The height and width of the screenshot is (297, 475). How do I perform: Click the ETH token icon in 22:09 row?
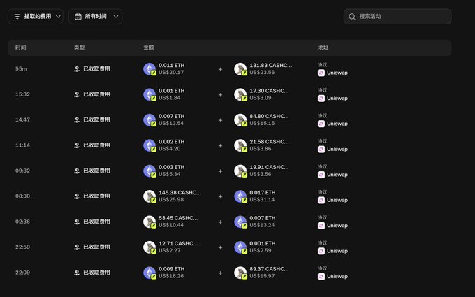tap(149, 273)
